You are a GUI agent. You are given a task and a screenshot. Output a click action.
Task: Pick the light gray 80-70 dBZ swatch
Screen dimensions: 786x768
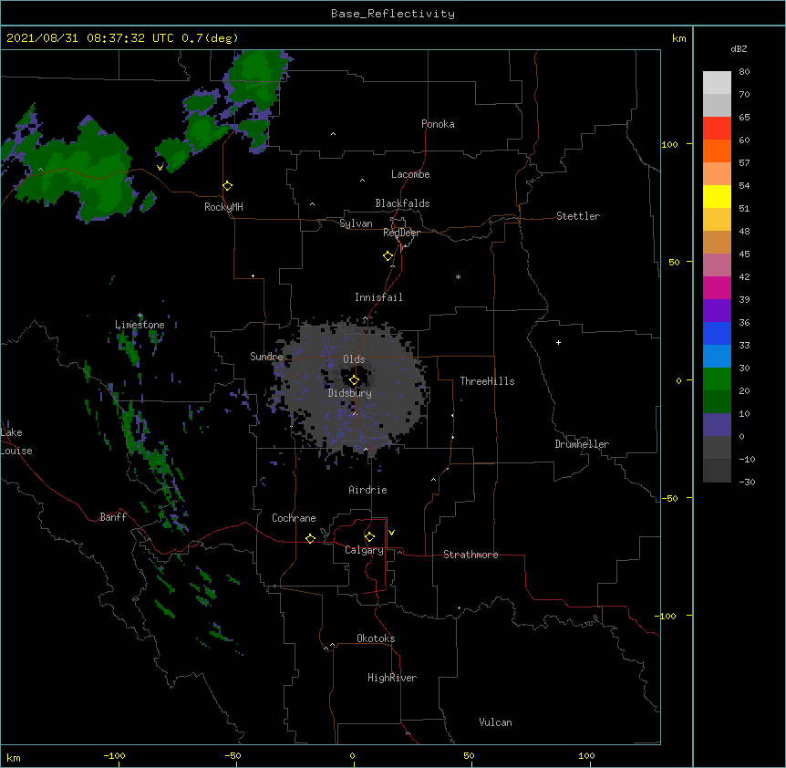click(x=717, y=83)
